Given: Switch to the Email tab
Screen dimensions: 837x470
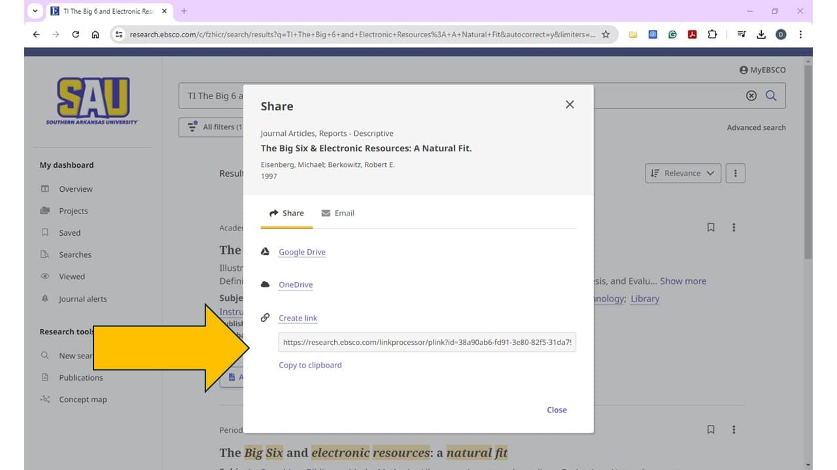Looking at the screenshot, I should coord(338,213).
